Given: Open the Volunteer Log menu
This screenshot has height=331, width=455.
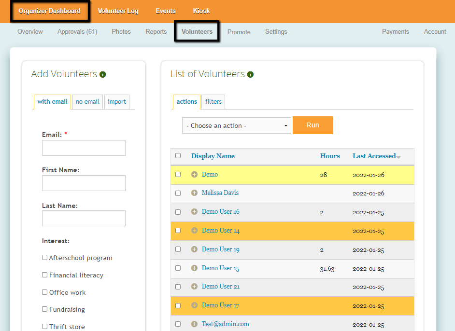Looking at the screenshot, I should (118, 11).
